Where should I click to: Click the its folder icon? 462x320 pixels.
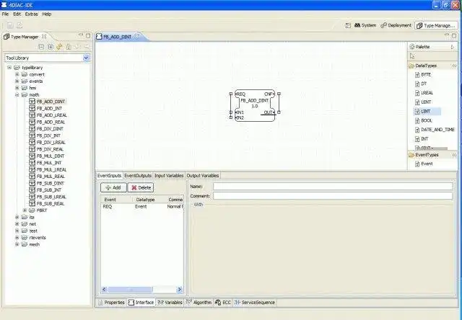(25, 217)
